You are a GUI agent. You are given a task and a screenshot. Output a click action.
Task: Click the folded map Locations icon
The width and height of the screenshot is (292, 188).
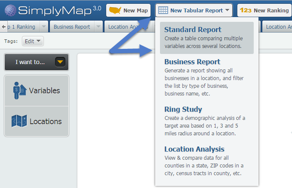19,121
